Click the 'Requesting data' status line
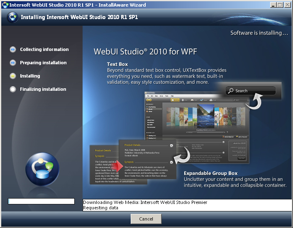The image size is (293, 228). tap(100, 208)
